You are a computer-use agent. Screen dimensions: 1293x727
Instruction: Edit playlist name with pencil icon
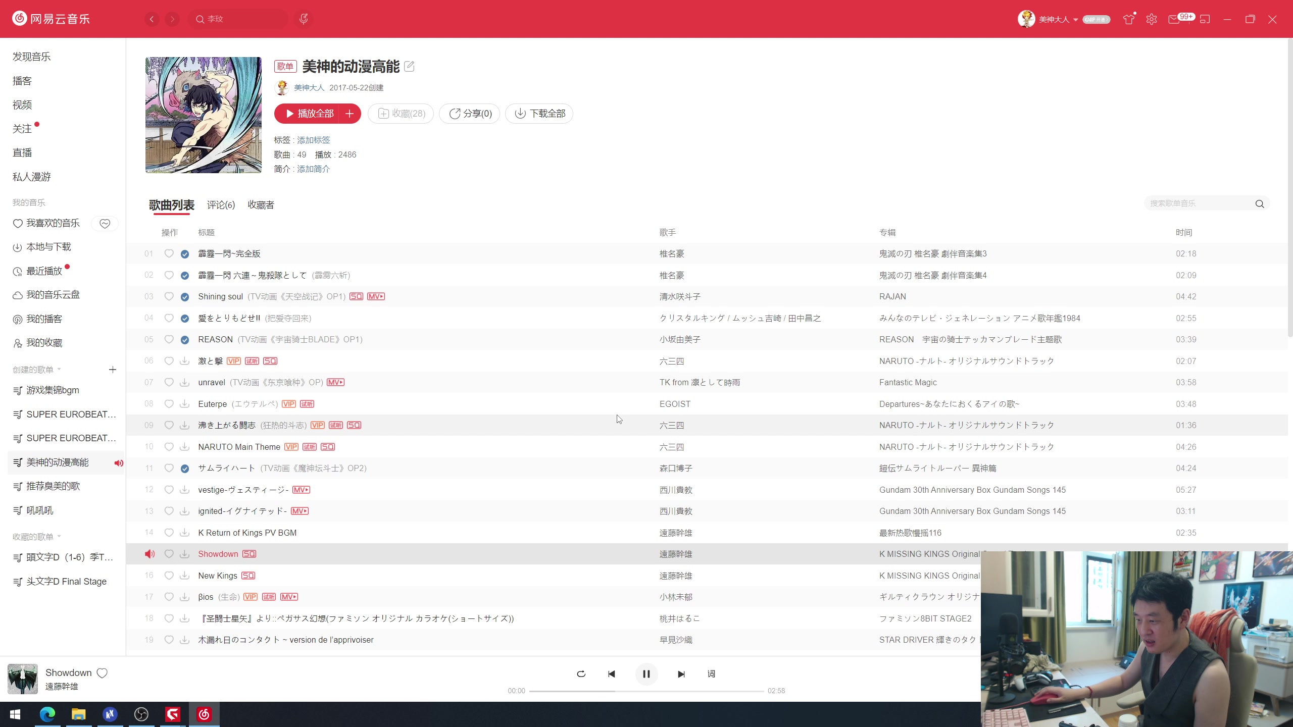pos(409,66)
